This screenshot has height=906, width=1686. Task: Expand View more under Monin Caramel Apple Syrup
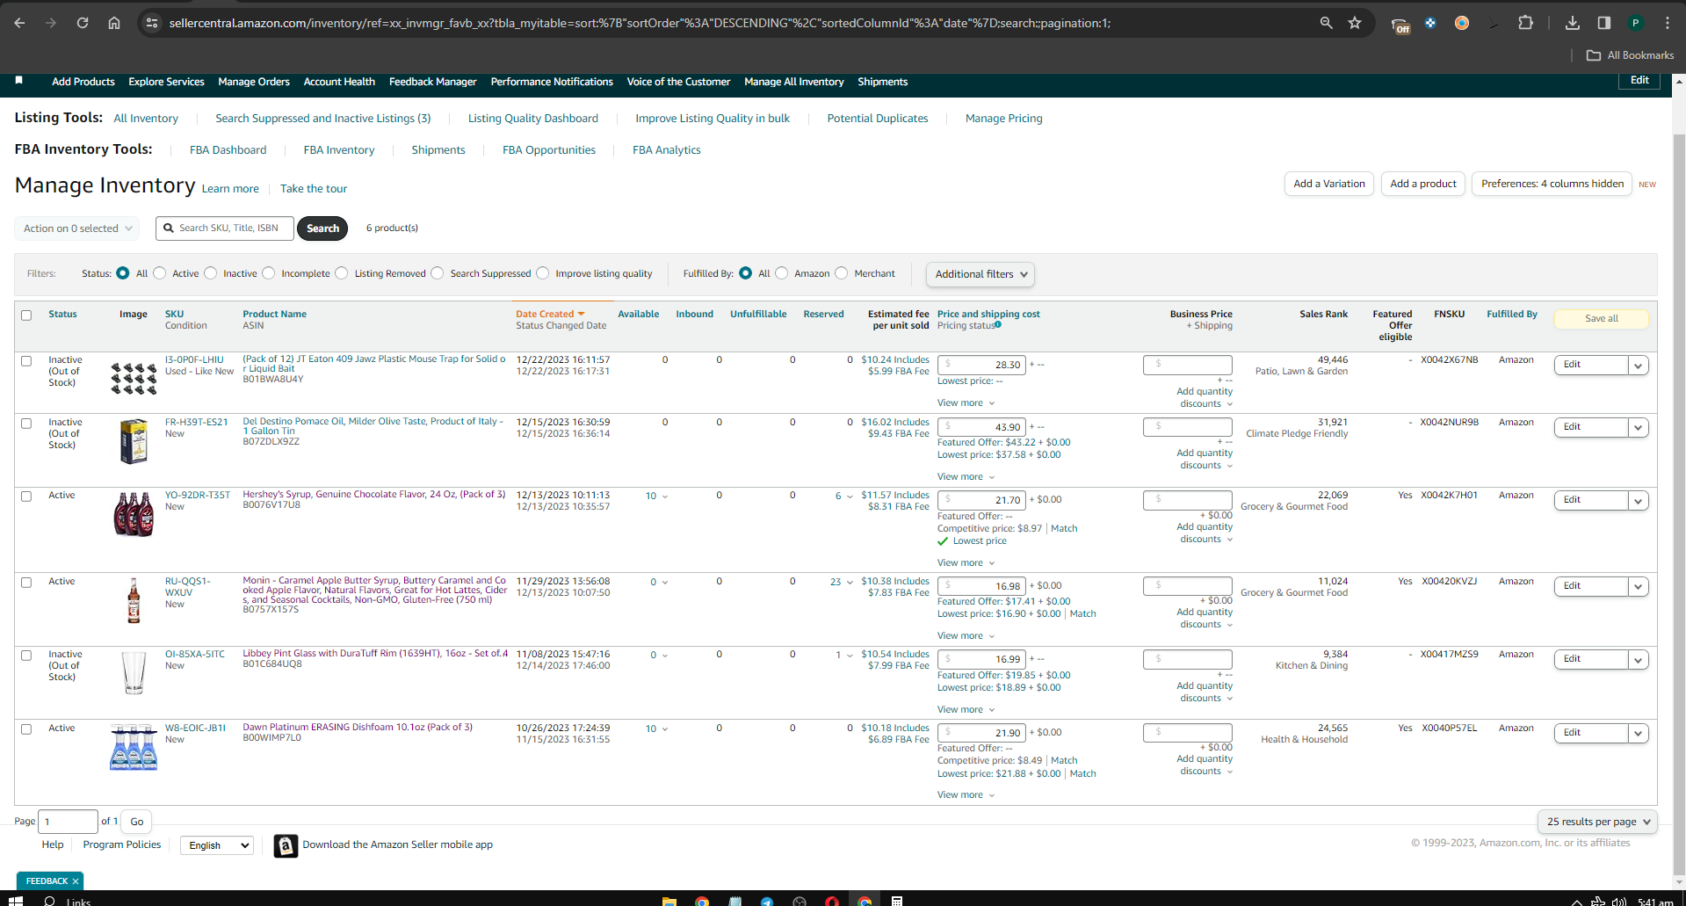pyautogui.click(x=966, y=636)
